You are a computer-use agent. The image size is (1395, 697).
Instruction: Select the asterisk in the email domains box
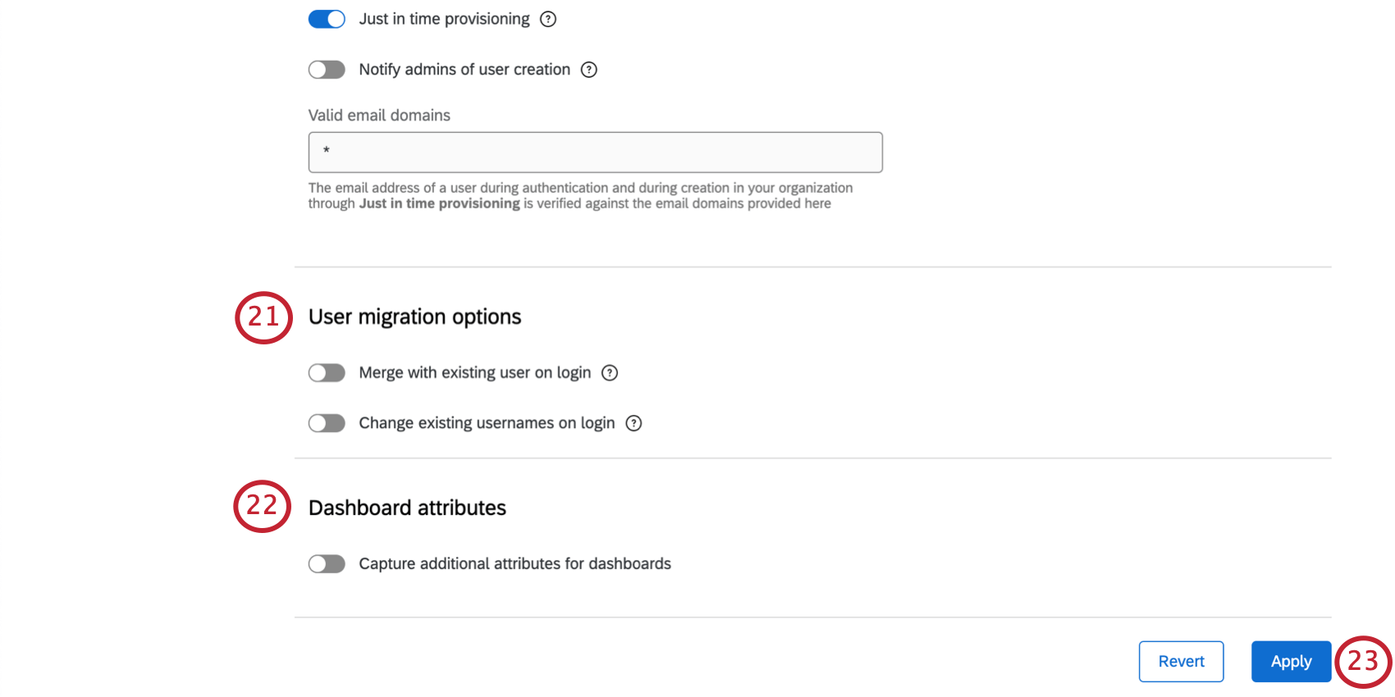point(325,152)
